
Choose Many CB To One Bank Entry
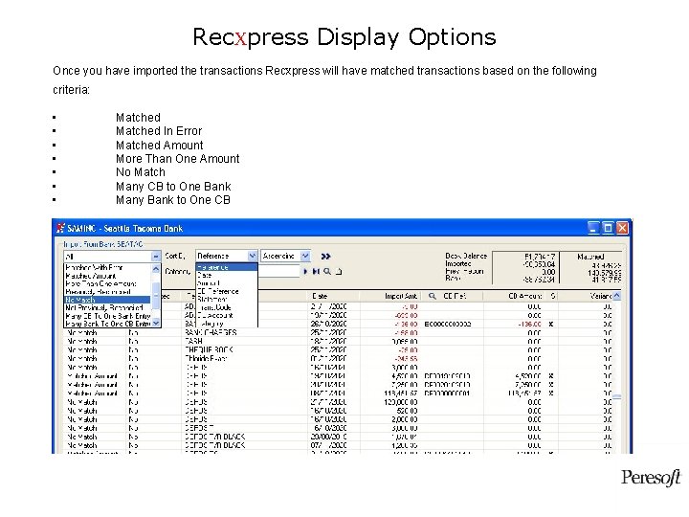pyautogui.click(x=107, y=315)
